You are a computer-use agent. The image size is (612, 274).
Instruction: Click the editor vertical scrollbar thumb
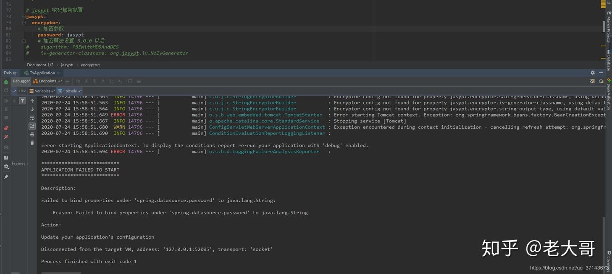(603, 26)
